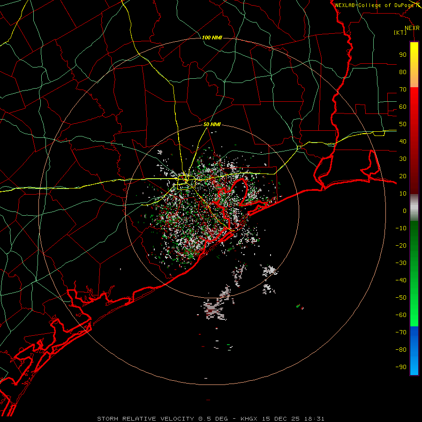Click the 10 value on velocity scale

coord(403,194)
